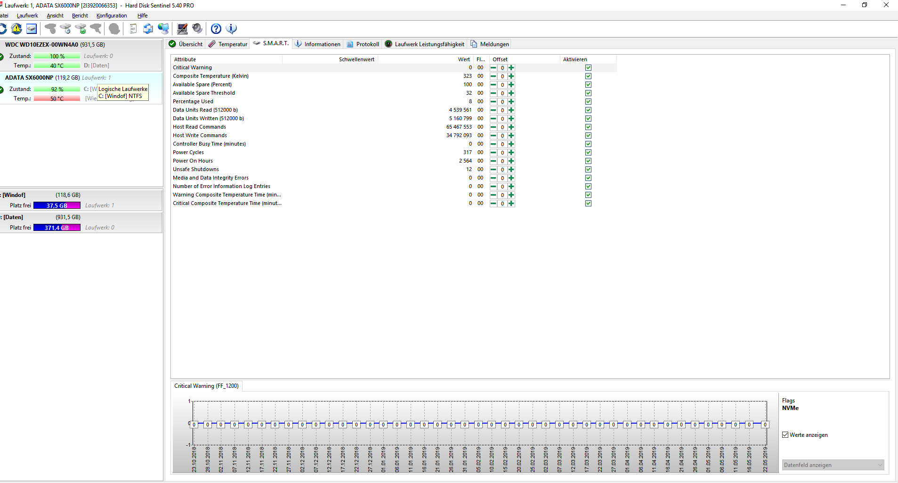This screenshot has width=898, height=483.
Task: Click the Schwellenwert column header
Action: (330, 59)
